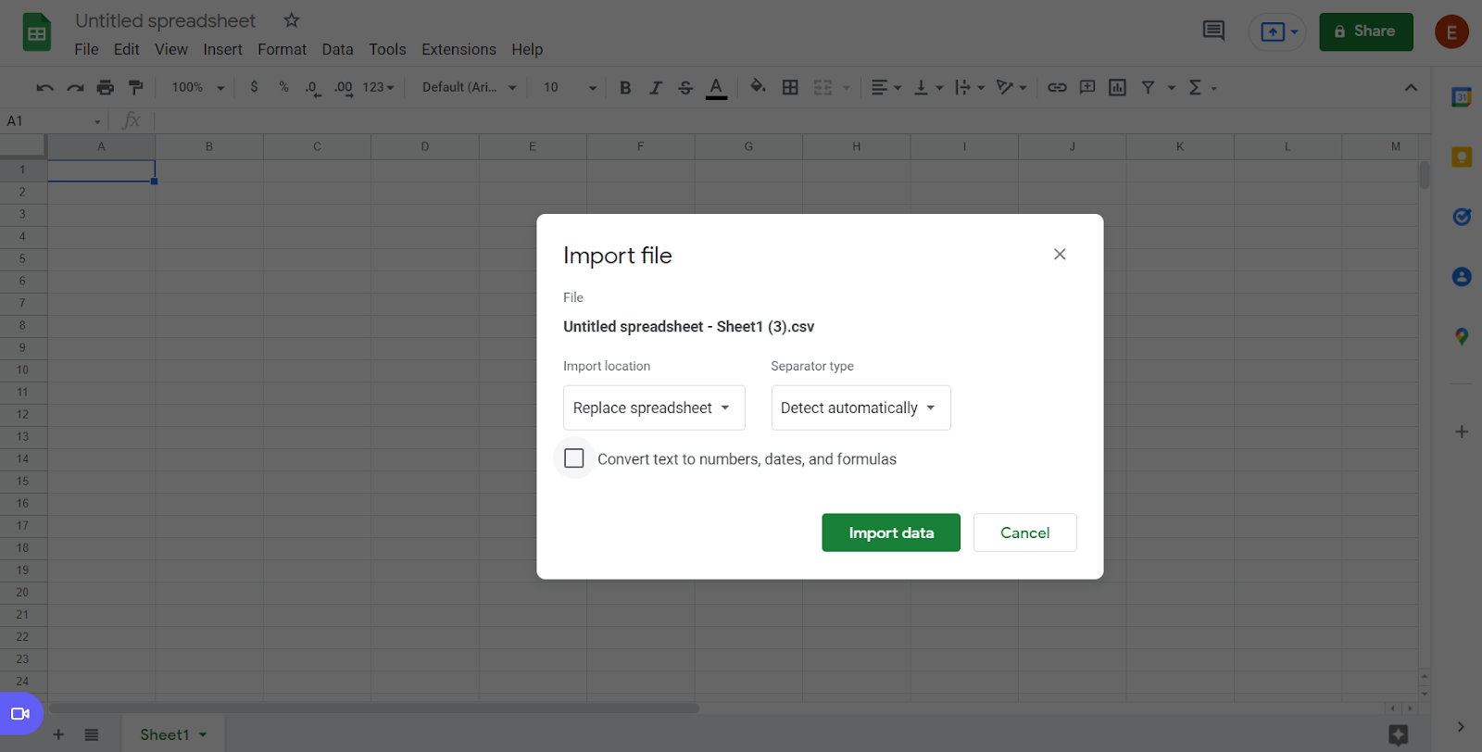The height and width of the screenshot is (752, 1482).
Task: Open the Edit menu
Action: coord(126,49)
